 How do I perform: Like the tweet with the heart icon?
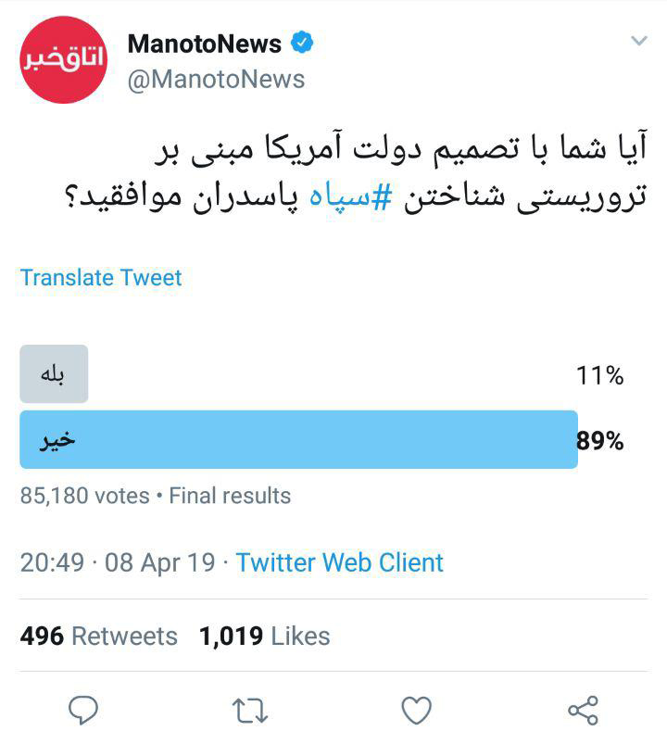click(417, 710)
